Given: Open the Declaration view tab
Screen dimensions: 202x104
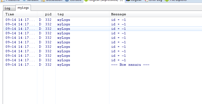Looking at the screenshot, I should pos(52,1).
